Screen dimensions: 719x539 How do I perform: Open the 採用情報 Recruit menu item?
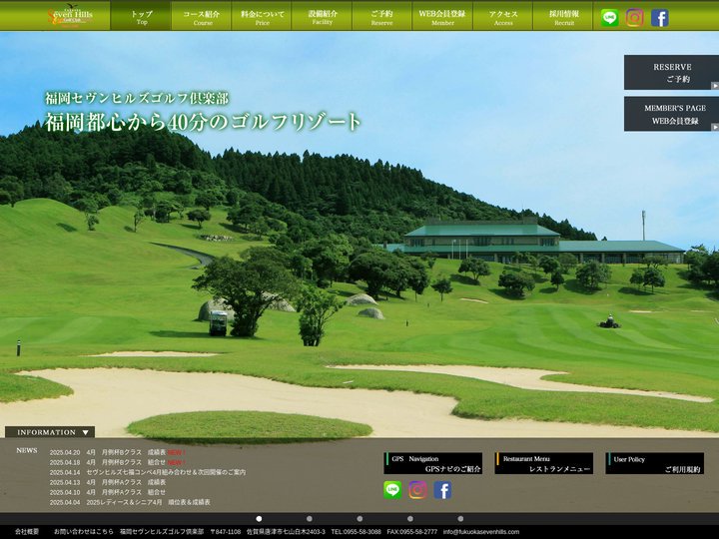click(563, 17)
